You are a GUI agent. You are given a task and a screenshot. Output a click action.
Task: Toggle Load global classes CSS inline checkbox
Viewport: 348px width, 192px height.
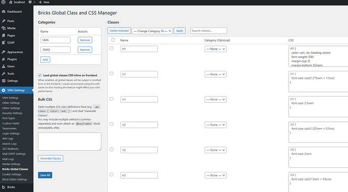(x=40, y=75)
